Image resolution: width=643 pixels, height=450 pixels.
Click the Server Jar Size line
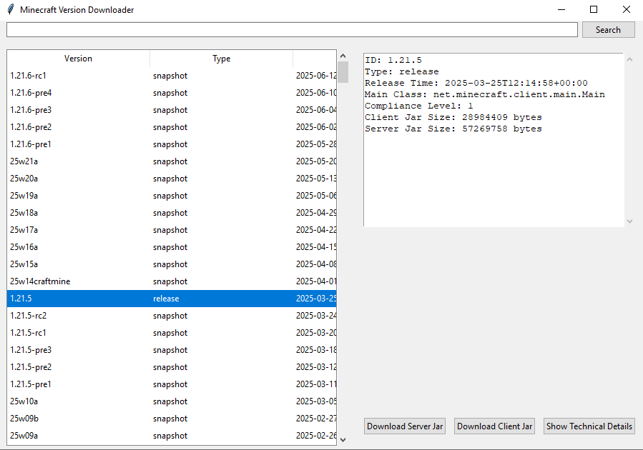click(453, 129)
